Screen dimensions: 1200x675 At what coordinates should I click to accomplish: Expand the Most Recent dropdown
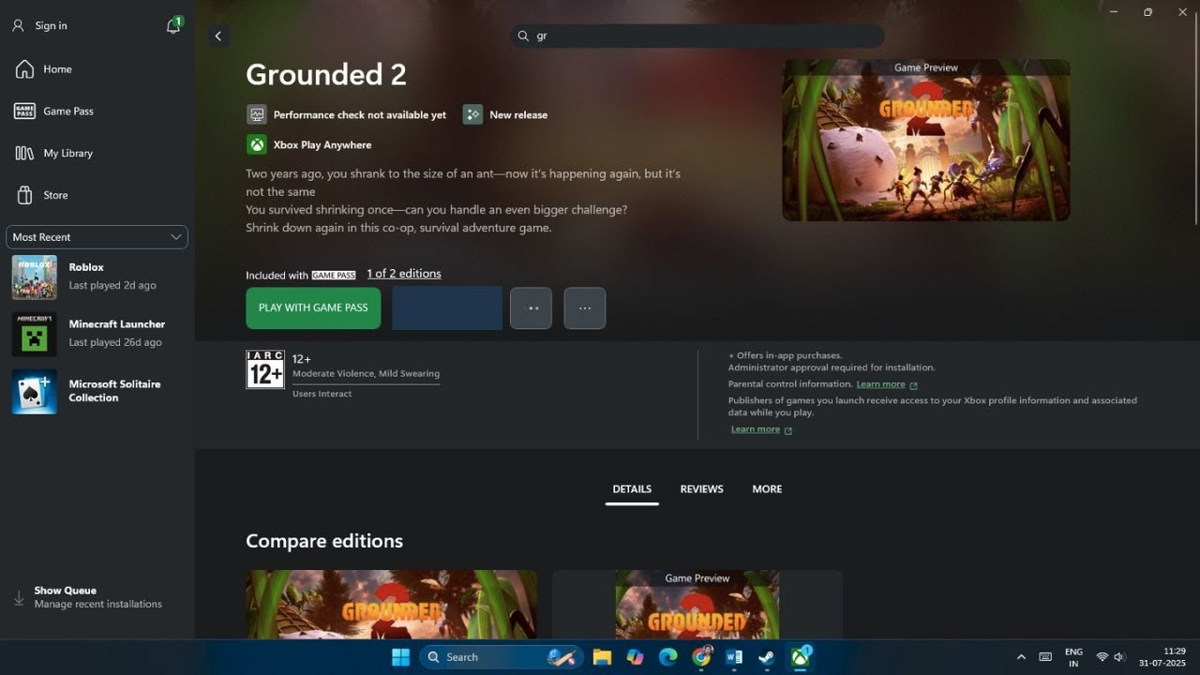pyautogui.click(x=97, y=237)
